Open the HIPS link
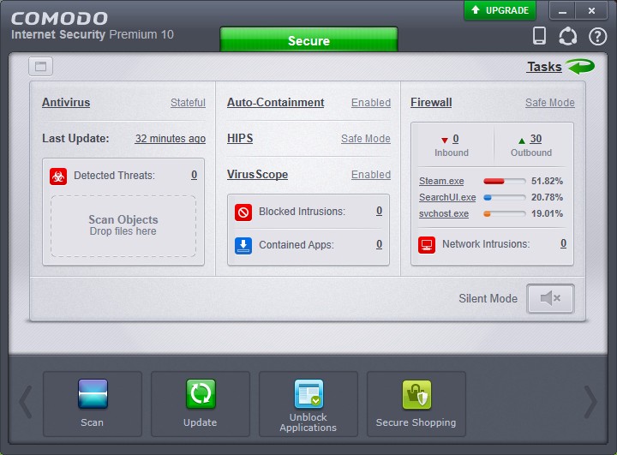This screenshot has height=455, width=617. [240, 139]
